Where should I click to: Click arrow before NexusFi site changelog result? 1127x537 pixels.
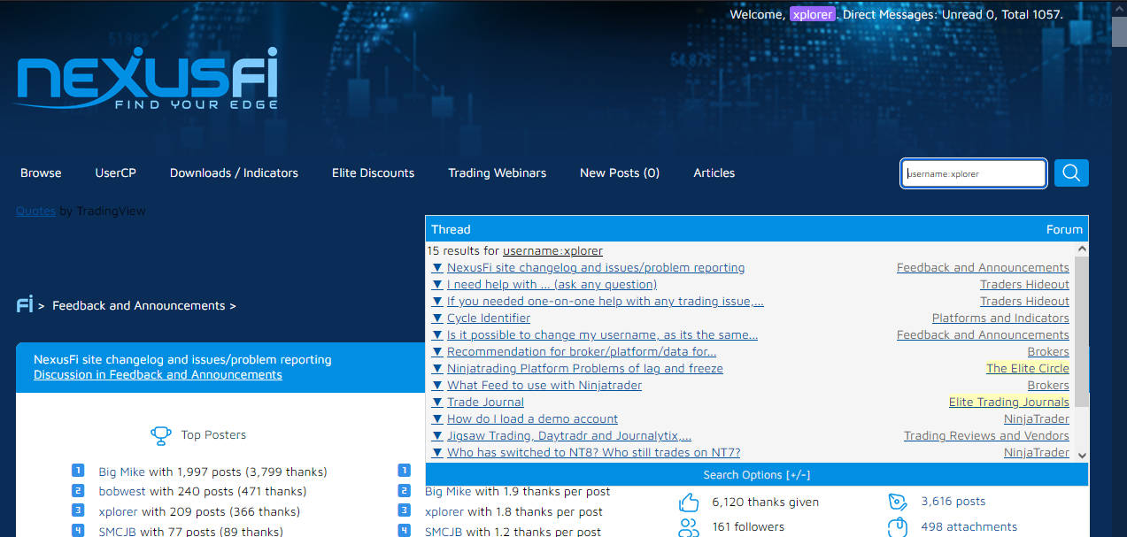(437, 268)
